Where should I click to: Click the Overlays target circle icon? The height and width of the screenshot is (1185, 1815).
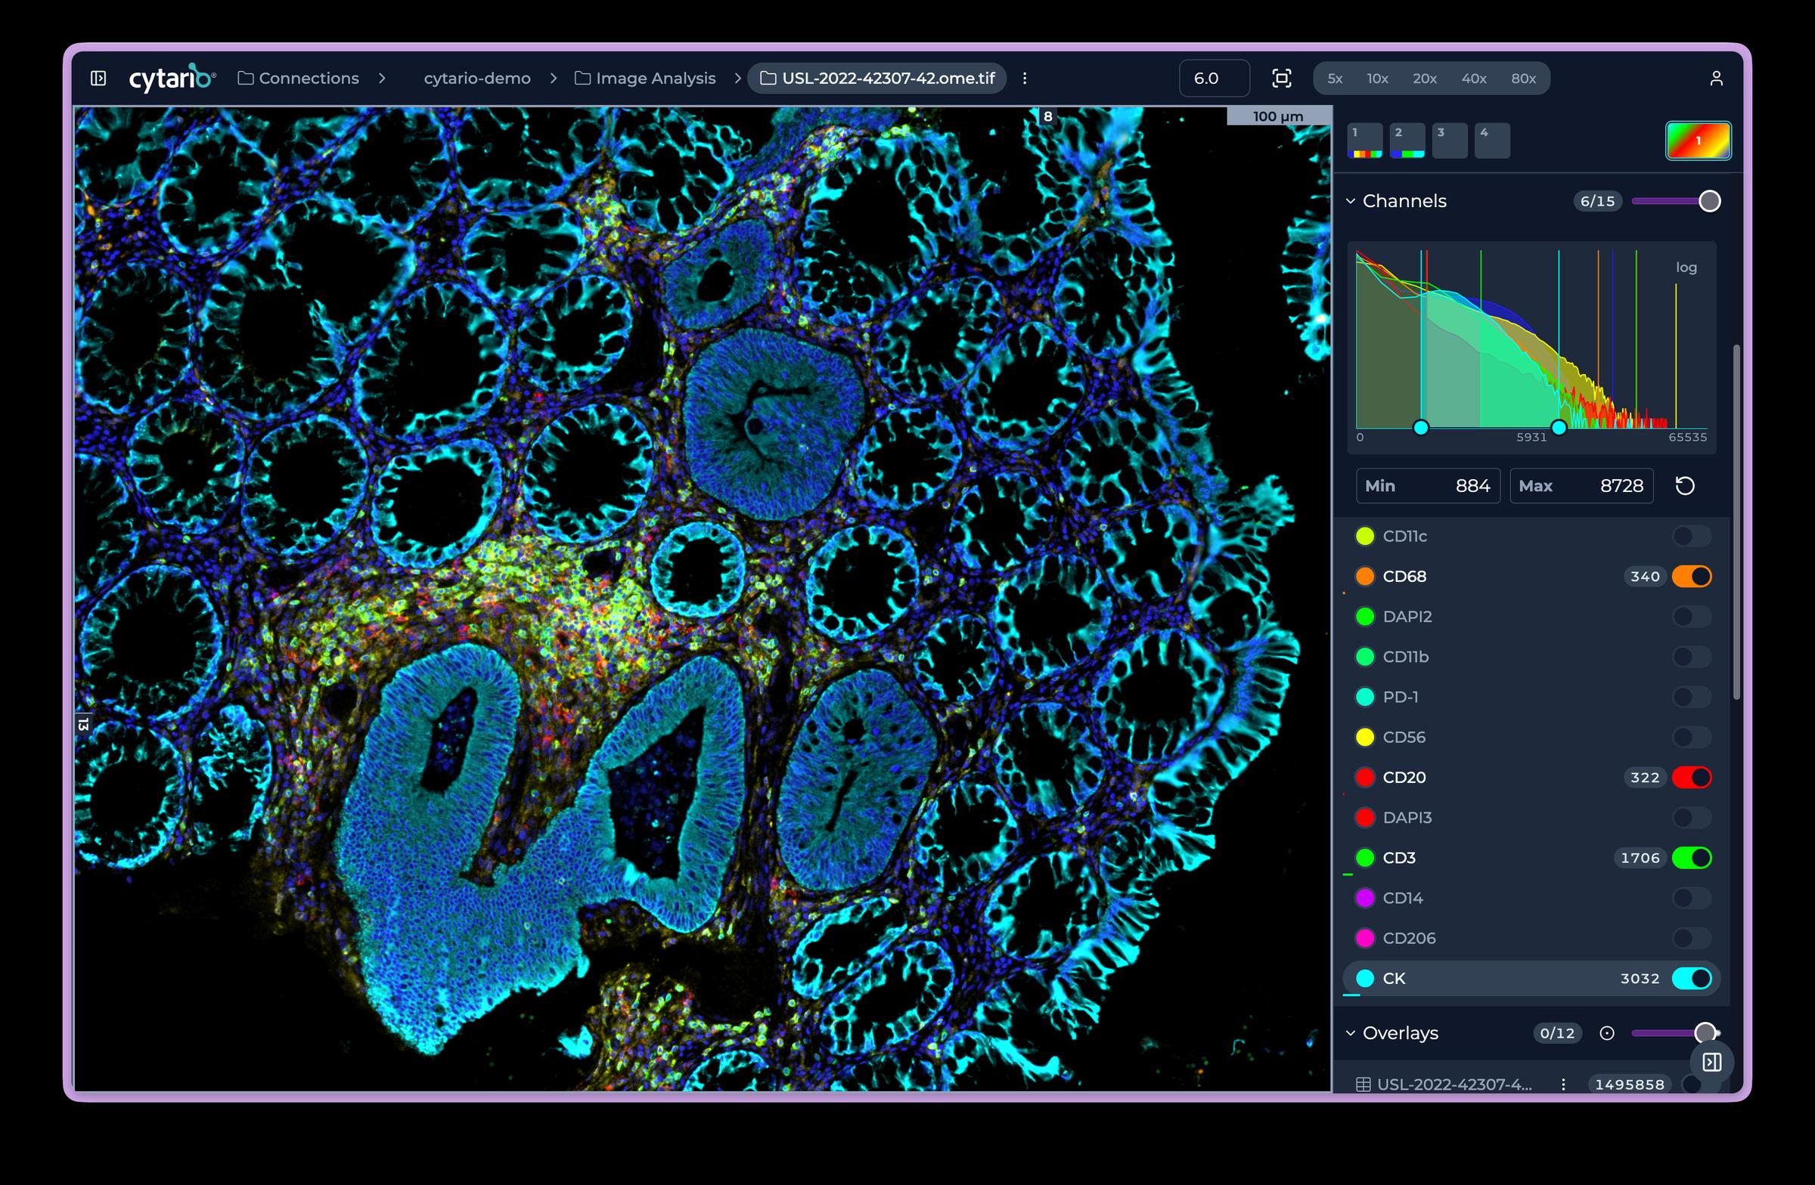pyautogui.click(x=1607, y=1033)
